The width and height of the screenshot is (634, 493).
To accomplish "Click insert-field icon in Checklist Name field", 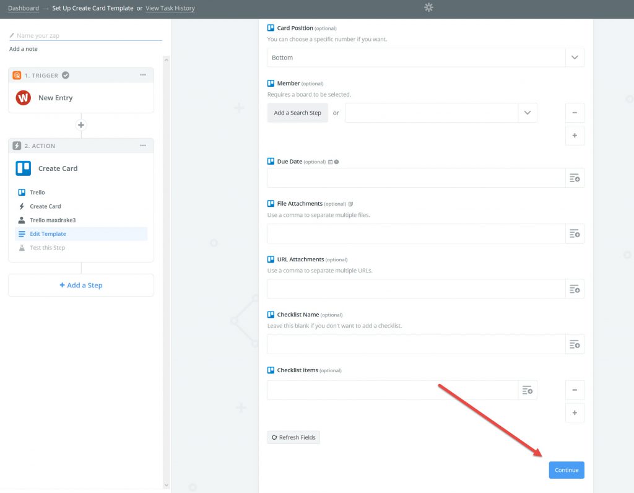I will pos(575,344).
